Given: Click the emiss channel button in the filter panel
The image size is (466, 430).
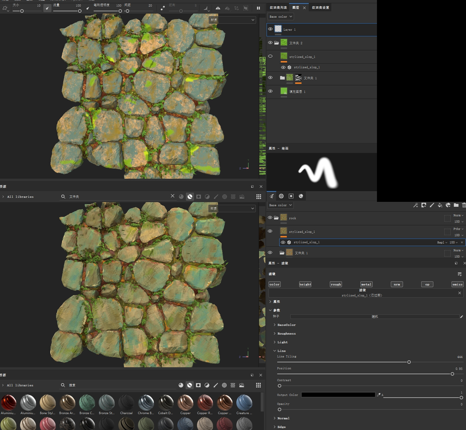Looking at the screenshot, I should (x=457, y=284).
